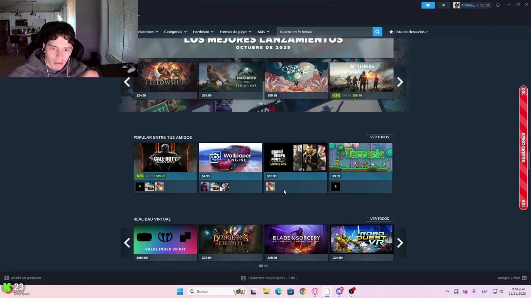Expand the Categorías menu
The width and height of the screenshot is (531, 298).
tap(175, 32)
